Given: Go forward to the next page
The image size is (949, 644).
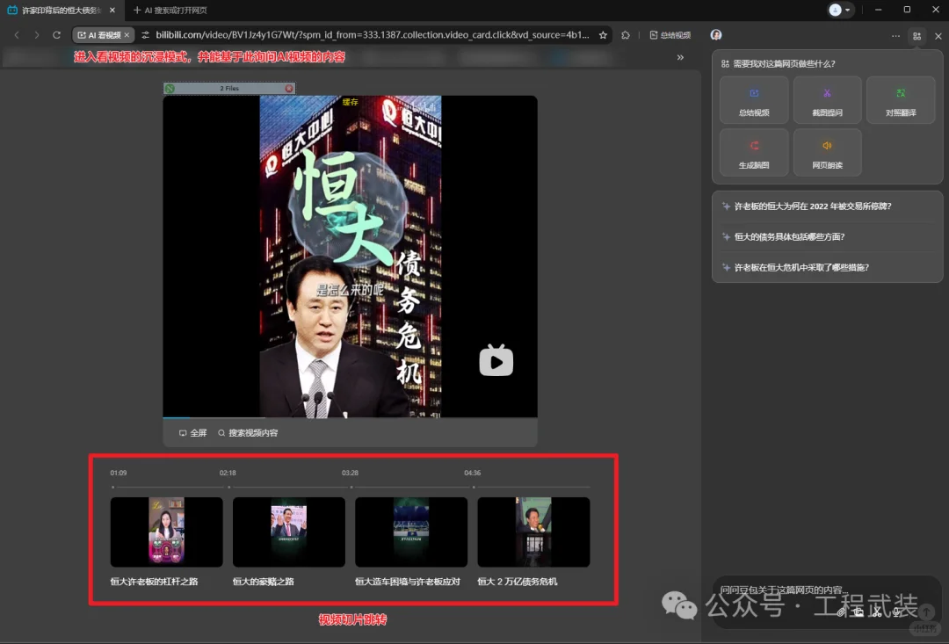Looking at the screenshot, I should coord(37,35).
